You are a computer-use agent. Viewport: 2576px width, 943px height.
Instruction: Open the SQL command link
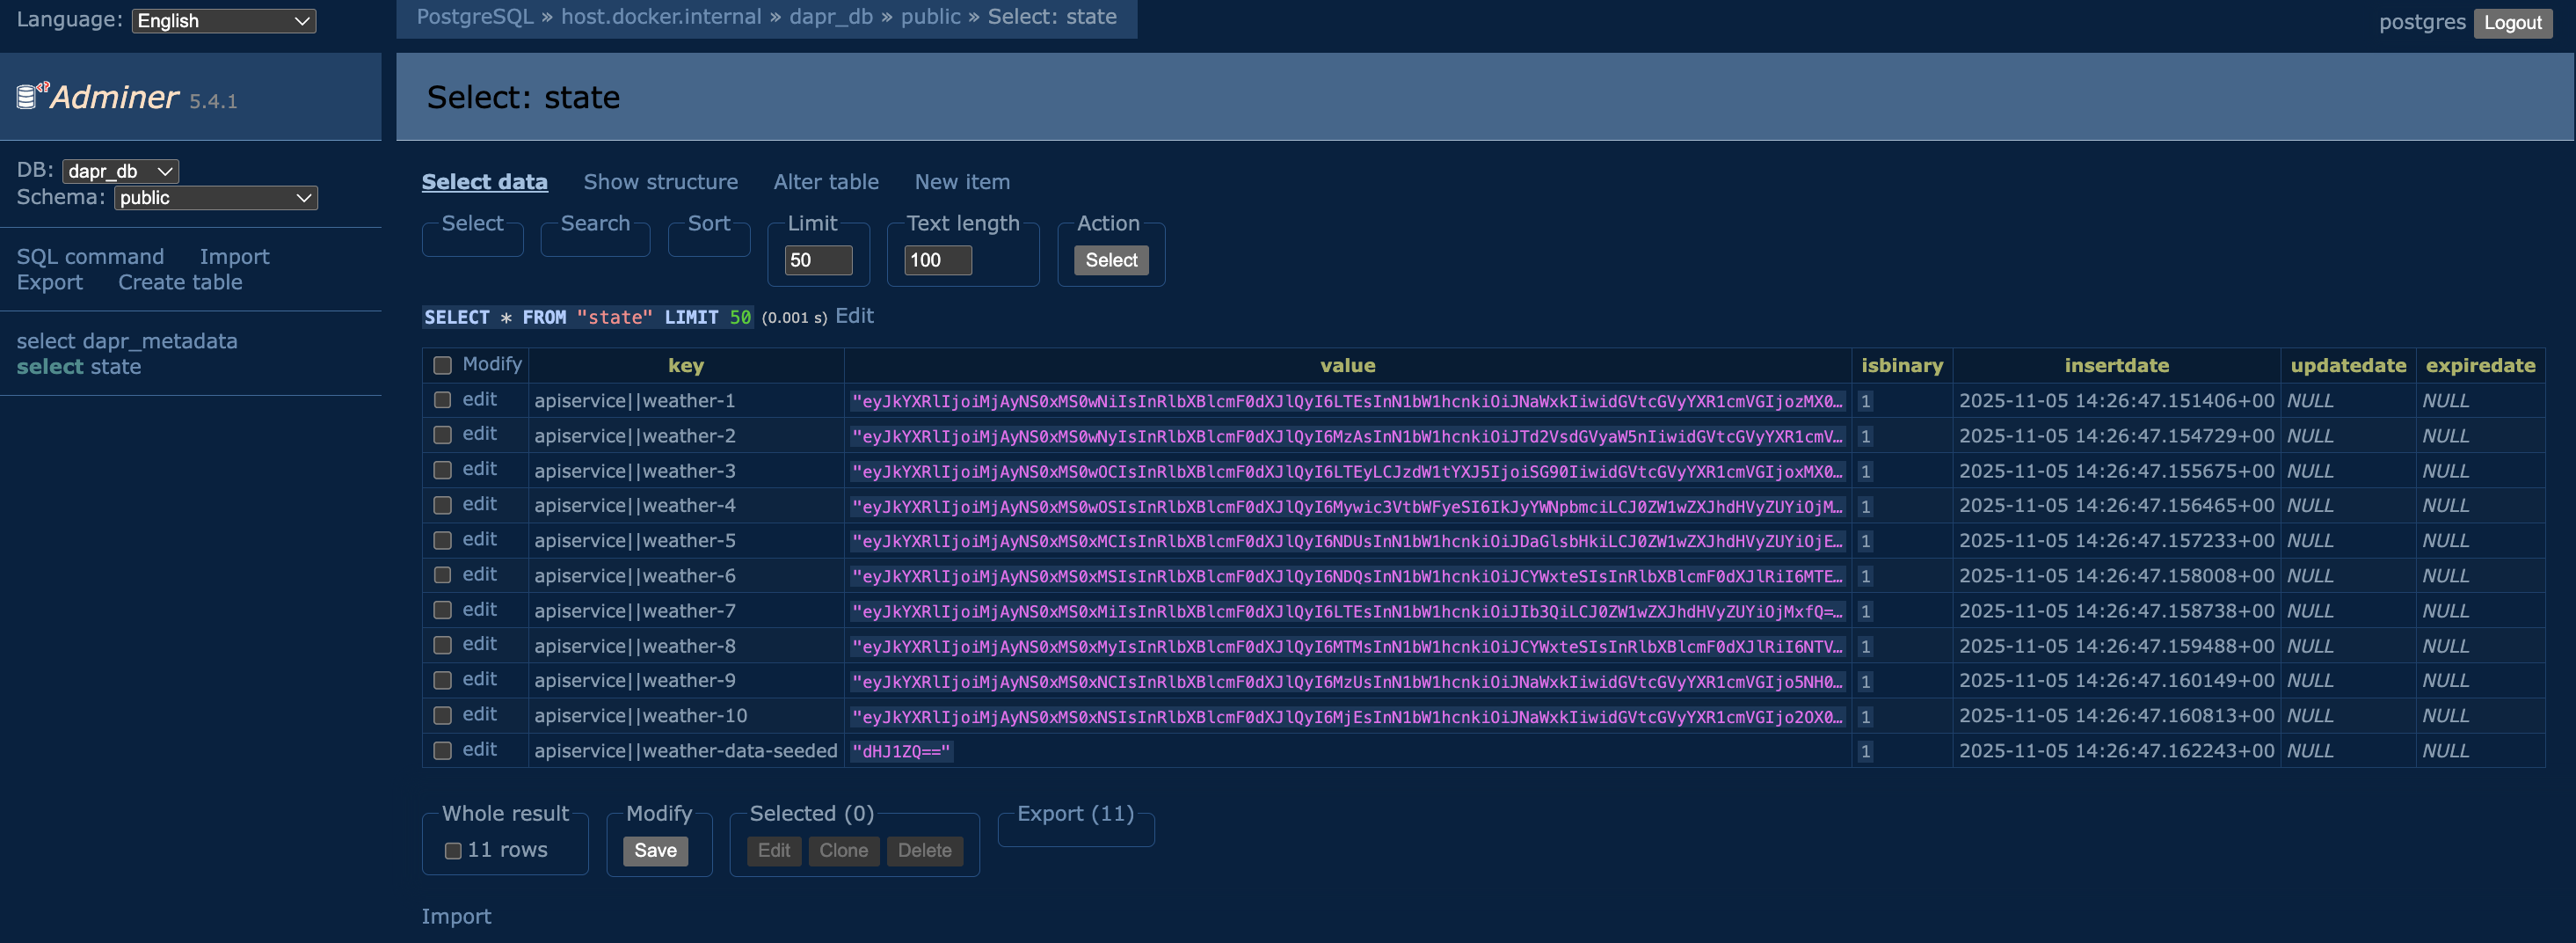click(x=90, y=257)
